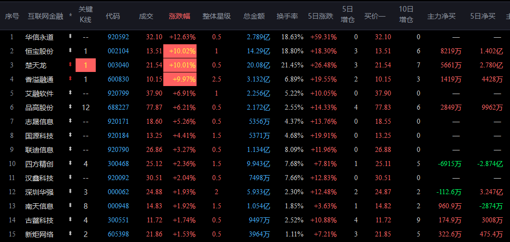Select the stock name 华信永道
Screen dimensions: 510x242
[x=39, y=37]
